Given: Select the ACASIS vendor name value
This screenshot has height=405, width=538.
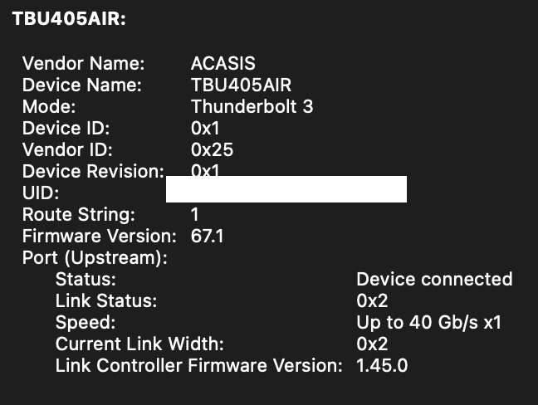Looking at the screenshot, I should click(x=223, y=63).
